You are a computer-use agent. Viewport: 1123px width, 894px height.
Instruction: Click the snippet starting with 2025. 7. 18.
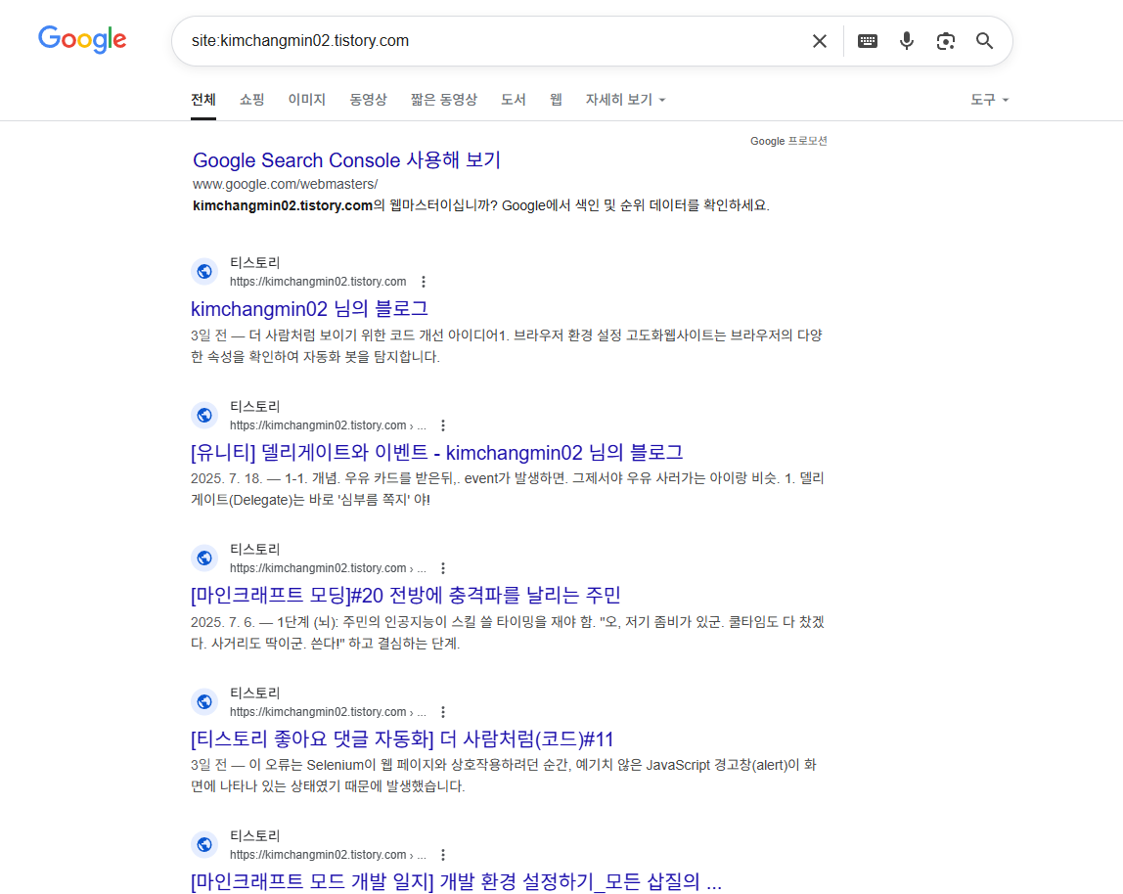(x=507, y=488)
